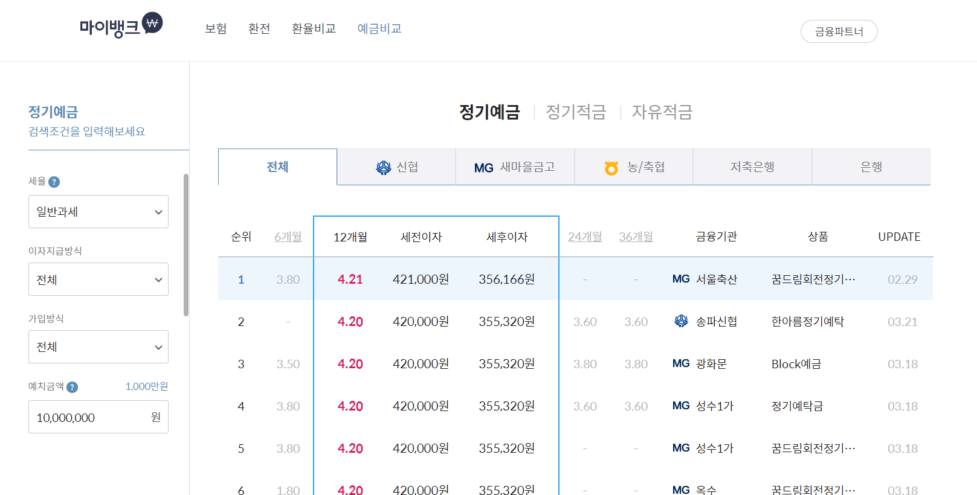
Task: Select the 저축은행 tab
Action: click(752, 167)
